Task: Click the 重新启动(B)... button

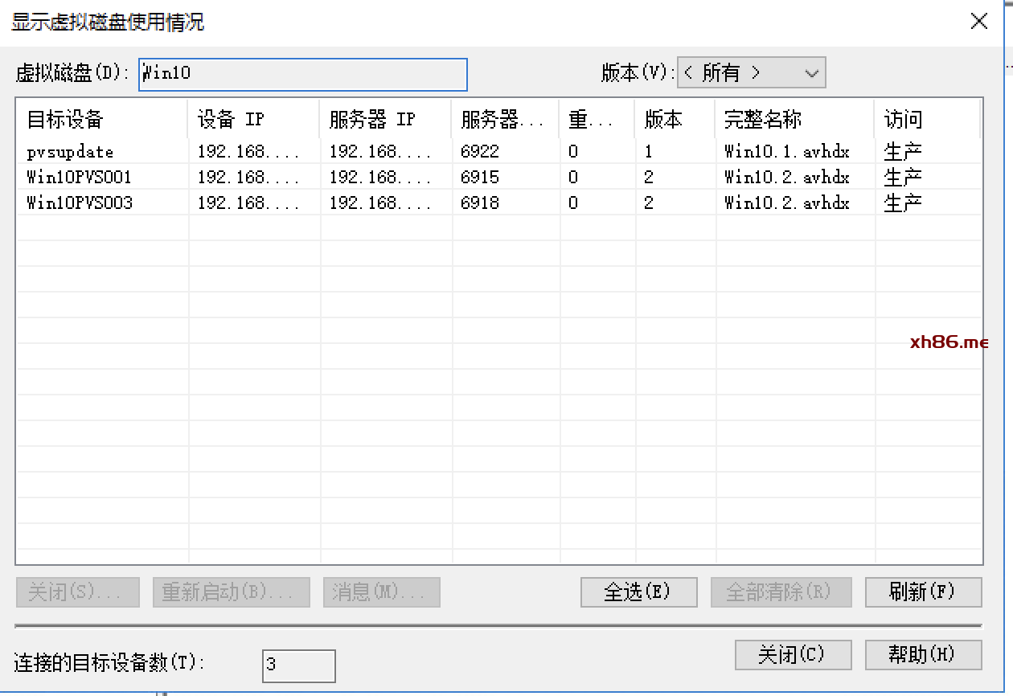Action: (x=231, y=592)
